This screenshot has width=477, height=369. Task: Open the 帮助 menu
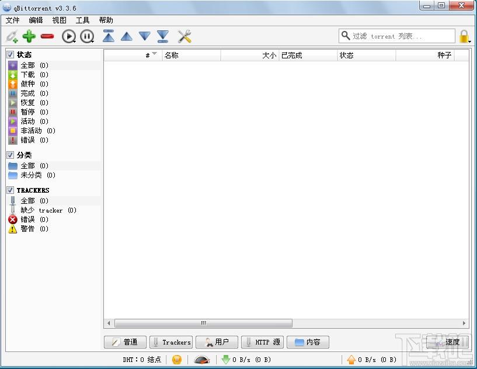click(106, 20)
